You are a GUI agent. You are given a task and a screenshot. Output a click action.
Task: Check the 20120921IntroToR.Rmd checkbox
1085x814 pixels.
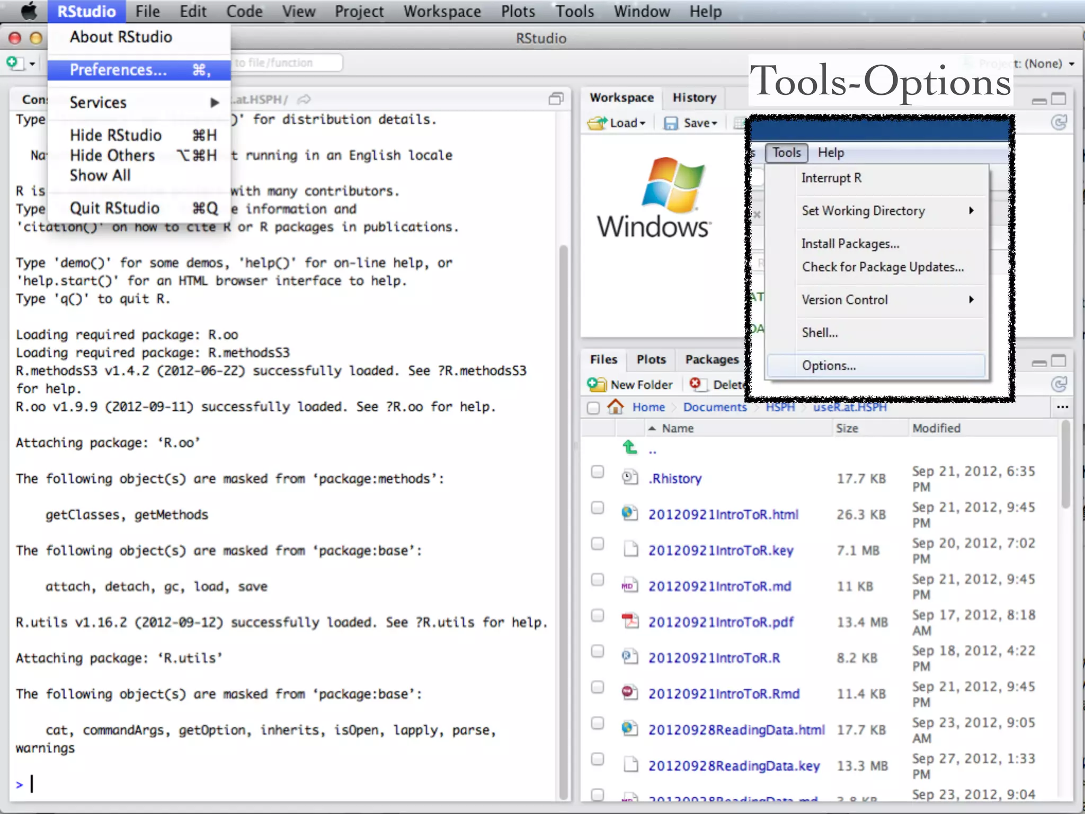(x=598, y=687)
